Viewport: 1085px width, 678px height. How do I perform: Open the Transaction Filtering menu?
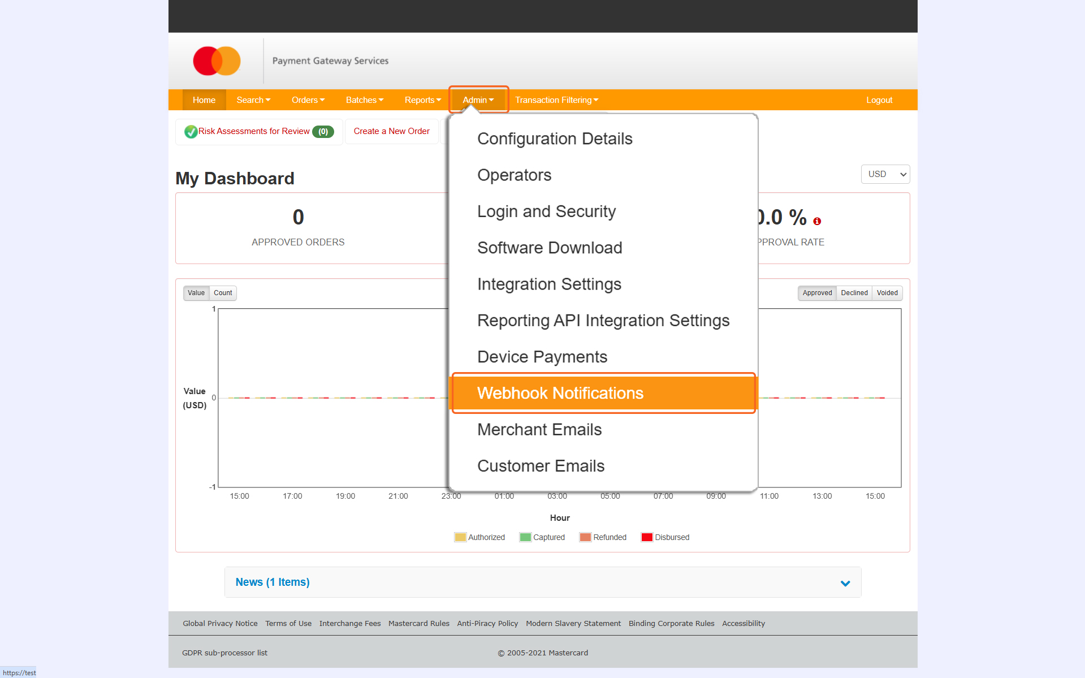point(556,100)
